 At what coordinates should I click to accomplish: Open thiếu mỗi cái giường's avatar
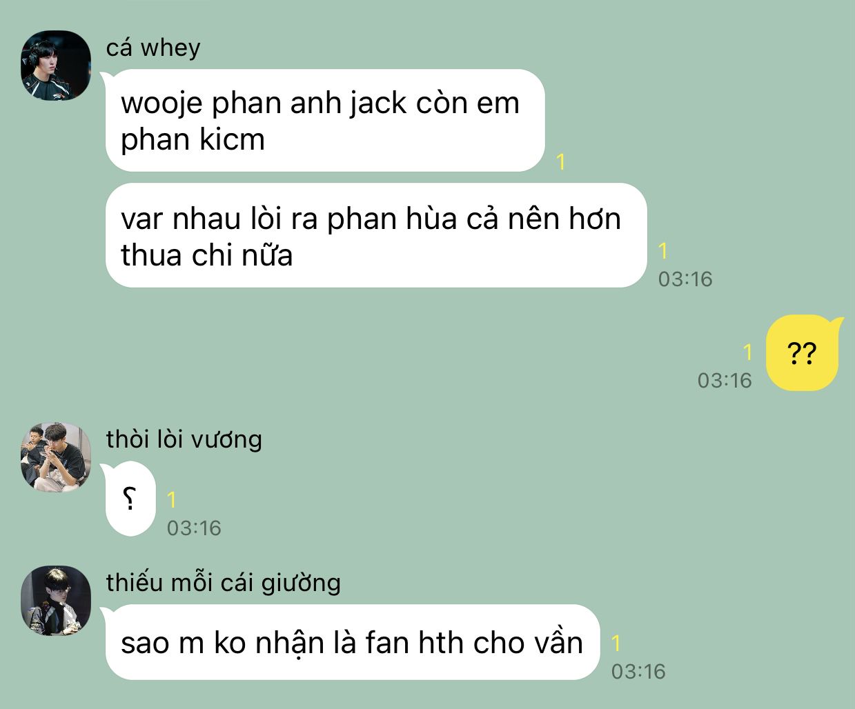tap(56, 601)
